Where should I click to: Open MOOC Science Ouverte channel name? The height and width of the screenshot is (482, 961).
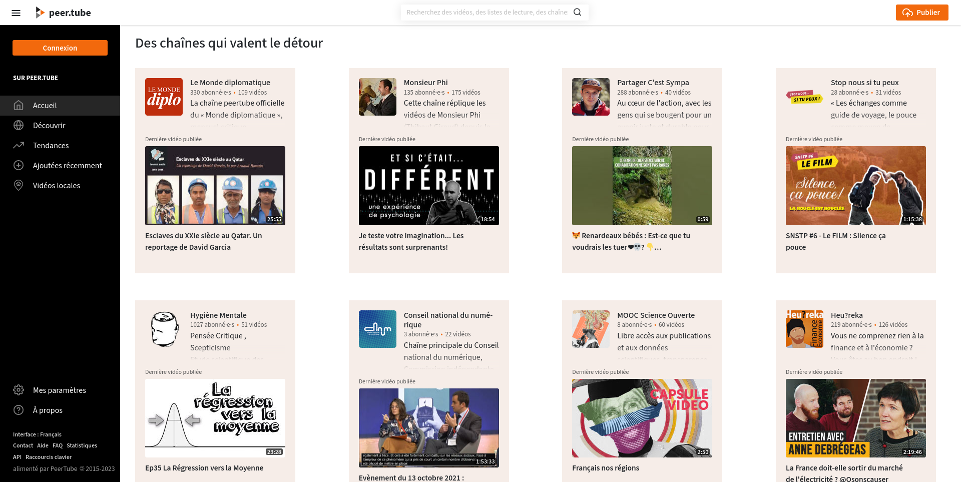coord(656,315)
